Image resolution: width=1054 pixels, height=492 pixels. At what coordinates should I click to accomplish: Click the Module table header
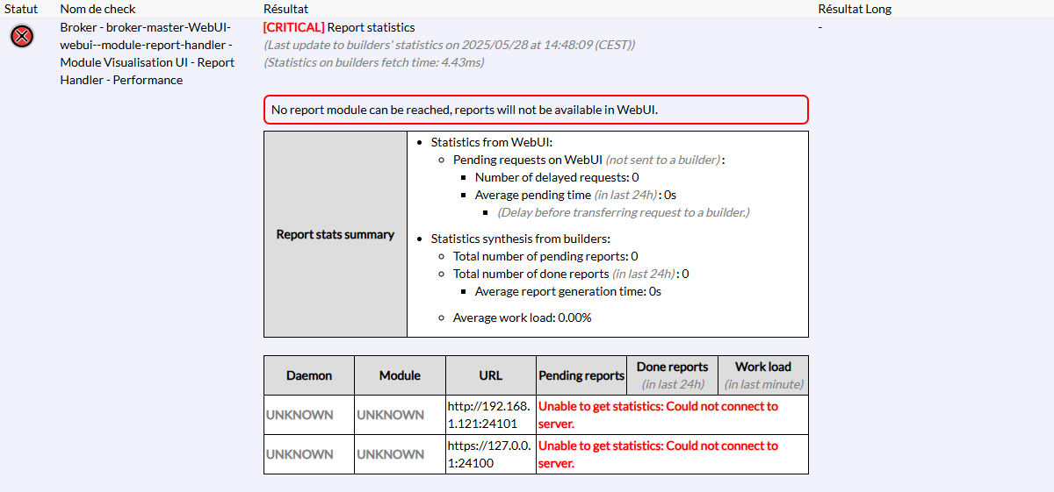tap(400, 375)
